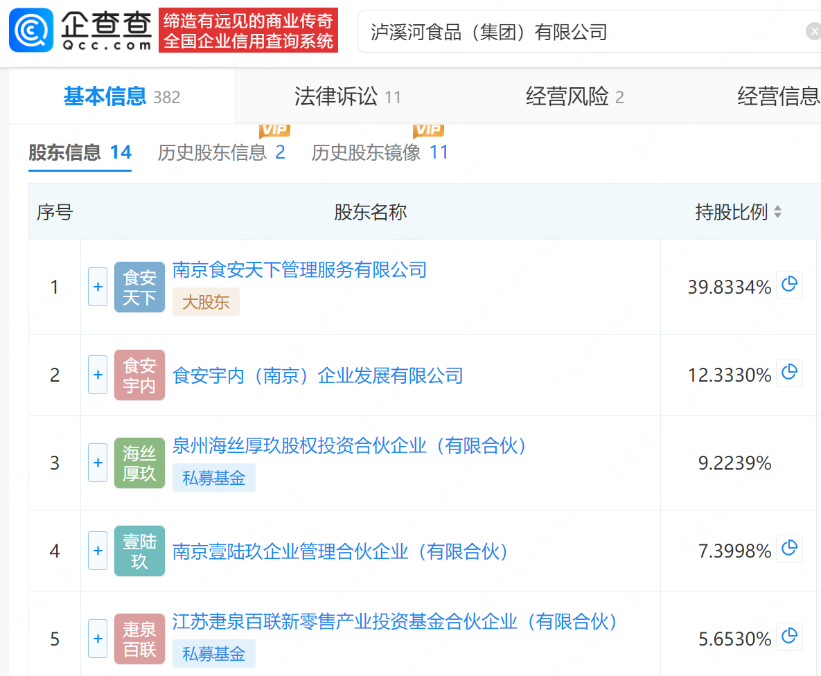This screenshot has height=676, width=821.
Task: Open 南京壹陆玖企业管理合伙企业 link
Action: 340,551
